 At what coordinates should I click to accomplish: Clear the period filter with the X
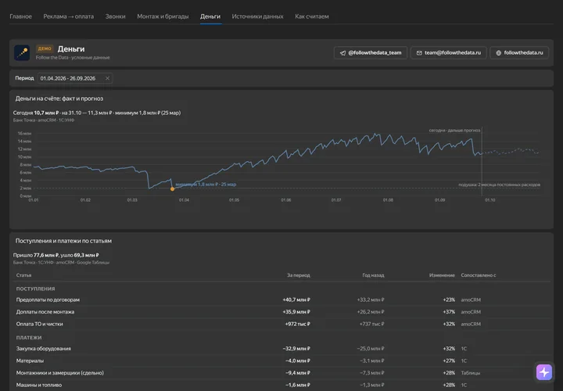(107, 78)
